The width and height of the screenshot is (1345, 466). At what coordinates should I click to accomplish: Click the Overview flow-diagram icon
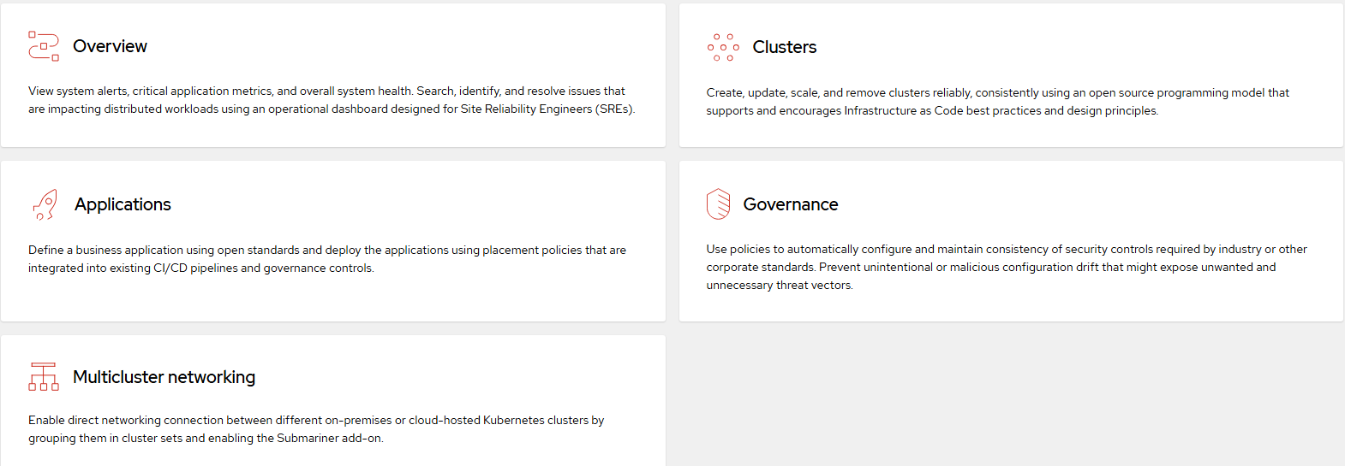click(x=44, y=46)
